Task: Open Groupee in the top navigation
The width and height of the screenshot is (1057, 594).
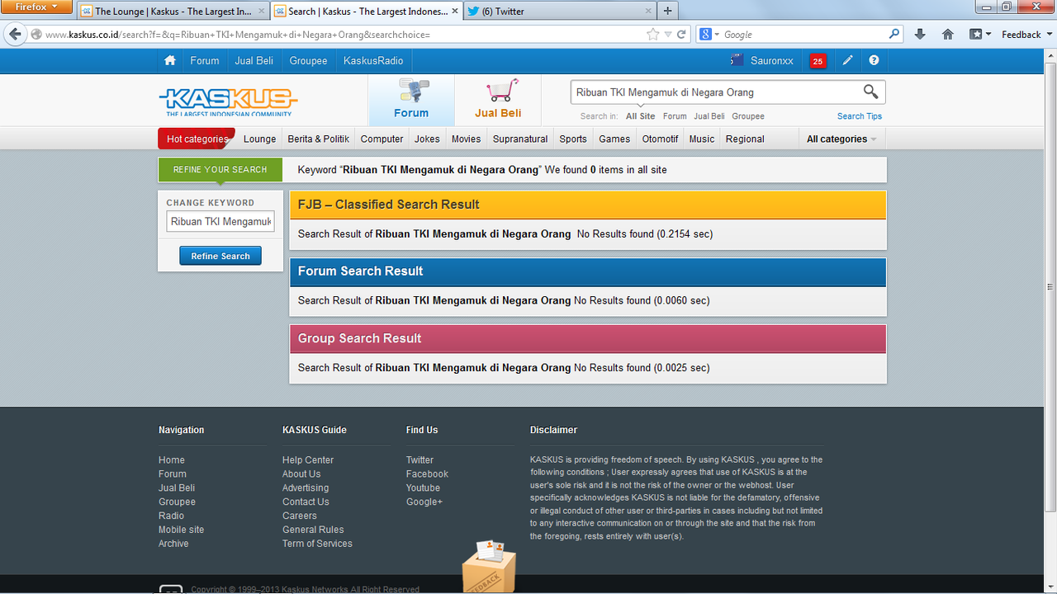Action: click(x=308, y=60)
